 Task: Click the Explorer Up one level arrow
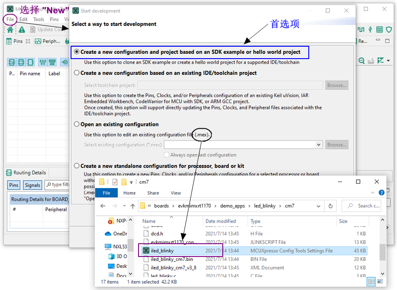pyautogui.click(x=133, y=206)
